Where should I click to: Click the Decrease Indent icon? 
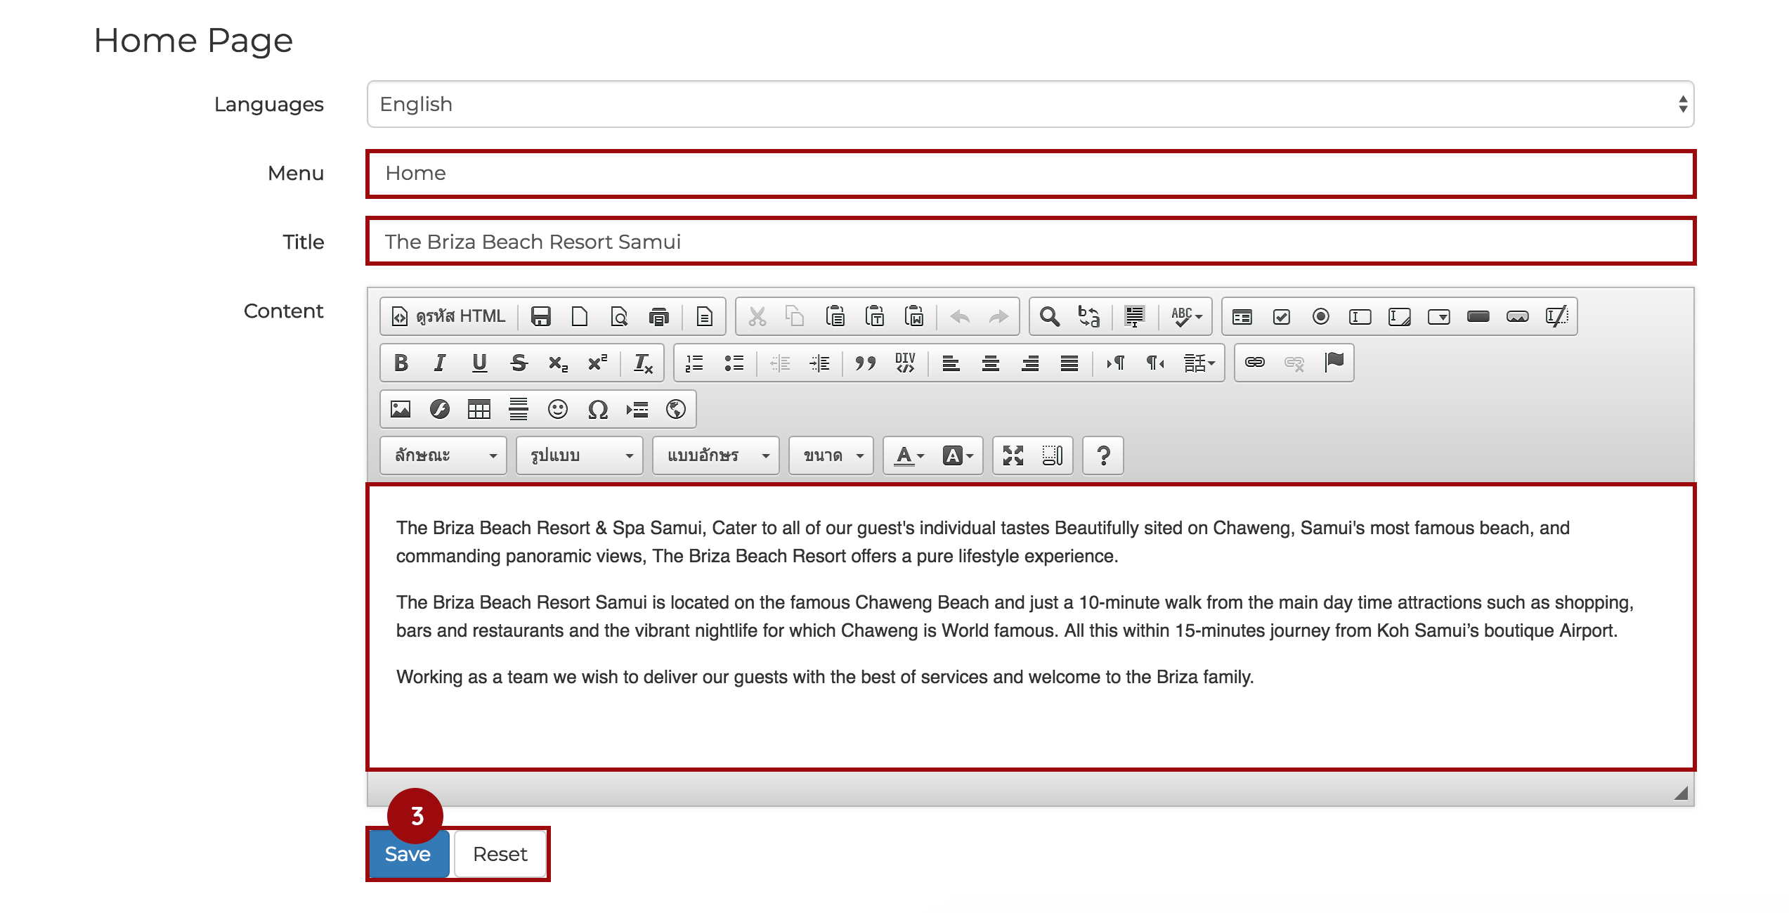pyautogui.click(x=780, y=363)
